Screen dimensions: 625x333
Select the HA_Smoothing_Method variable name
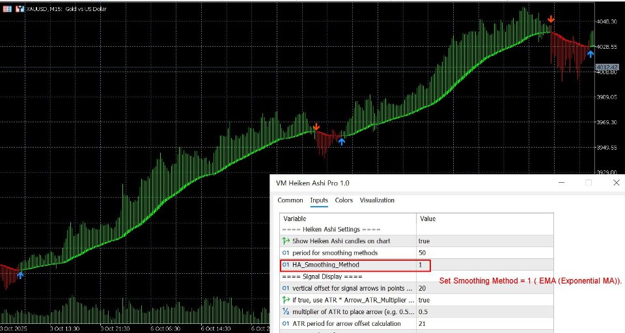click(x=326, y=265)
